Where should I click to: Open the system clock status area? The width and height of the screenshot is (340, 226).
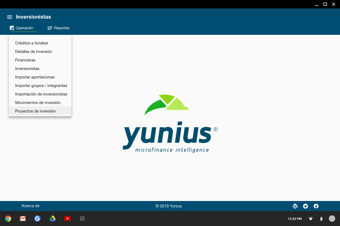pos(295,219)
